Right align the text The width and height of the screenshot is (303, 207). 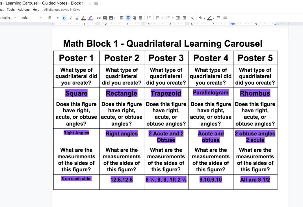[134, 18]
